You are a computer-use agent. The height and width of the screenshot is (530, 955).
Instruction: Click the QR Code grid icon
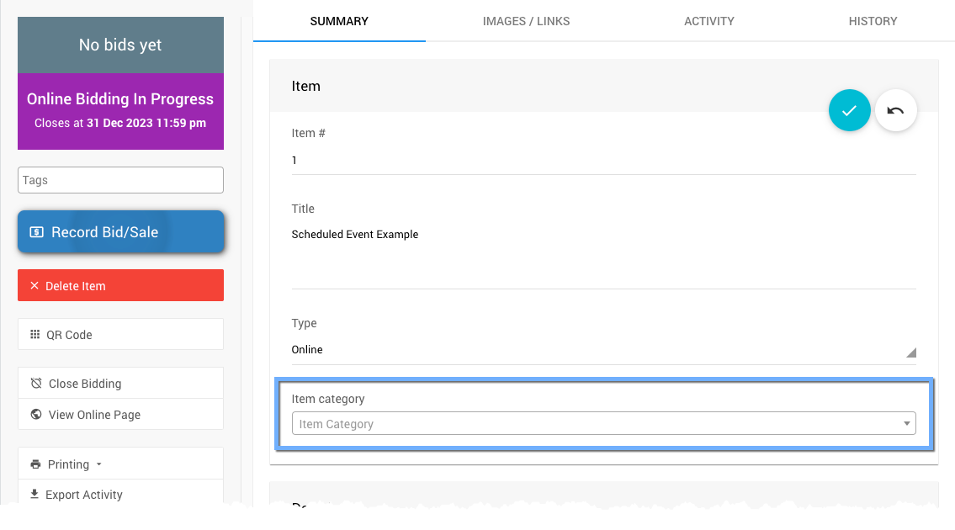tap(35, 335)
